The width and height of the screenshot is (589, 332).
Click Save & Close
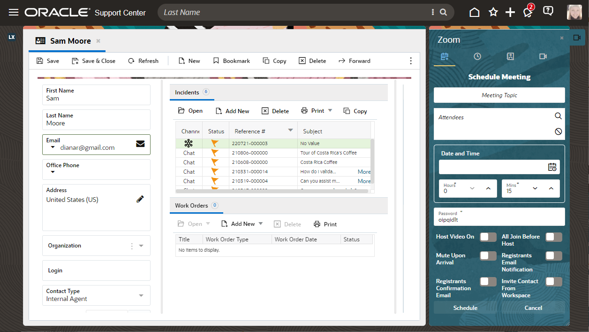93,61
